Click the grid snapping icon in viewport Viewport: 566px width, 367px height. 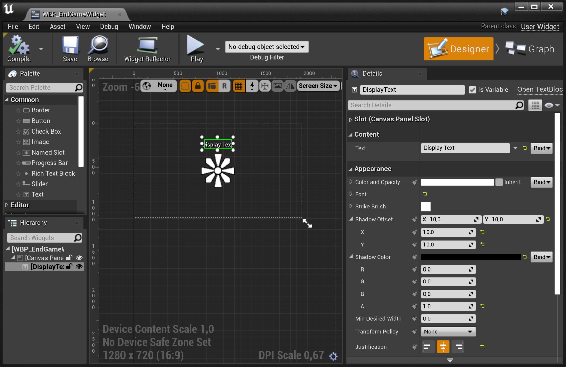pyautogui.click(x=239, y=86)
